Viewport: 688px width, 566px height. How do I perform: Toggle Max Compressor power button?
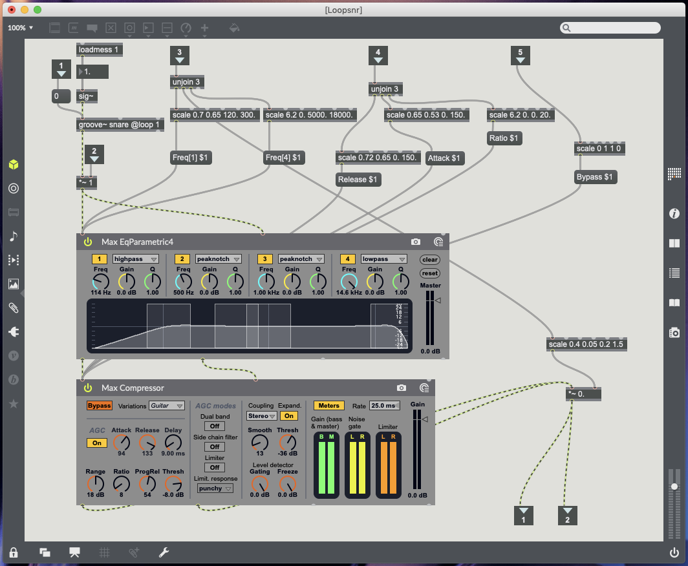[x=88, y=388]
